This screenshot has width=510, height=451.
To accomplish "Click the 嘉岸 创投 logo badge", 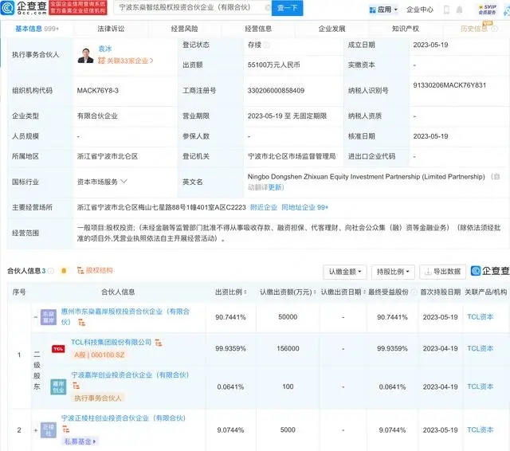I will [x=58, y=386].
